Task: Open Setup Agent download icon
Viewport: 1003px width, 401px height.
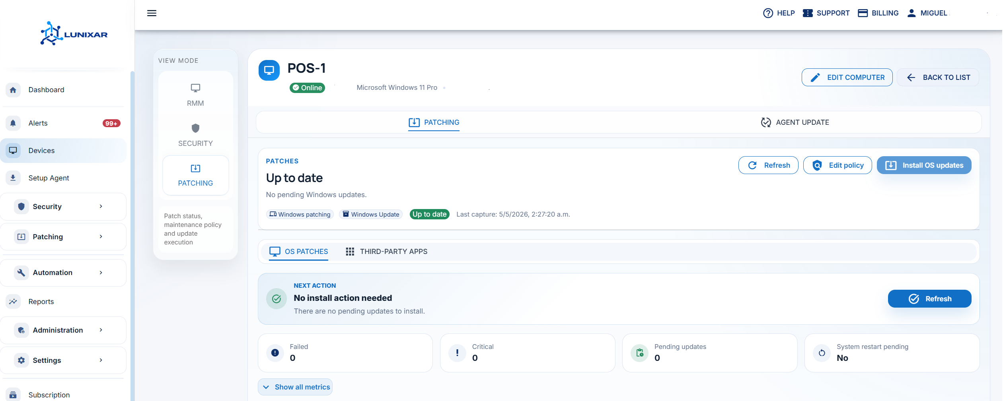Action: (13, 178)
